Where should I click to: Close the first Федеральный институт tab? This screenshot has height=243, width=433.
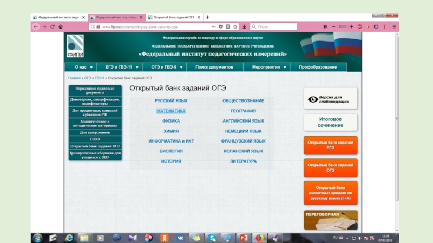click(x=84, y=17)
